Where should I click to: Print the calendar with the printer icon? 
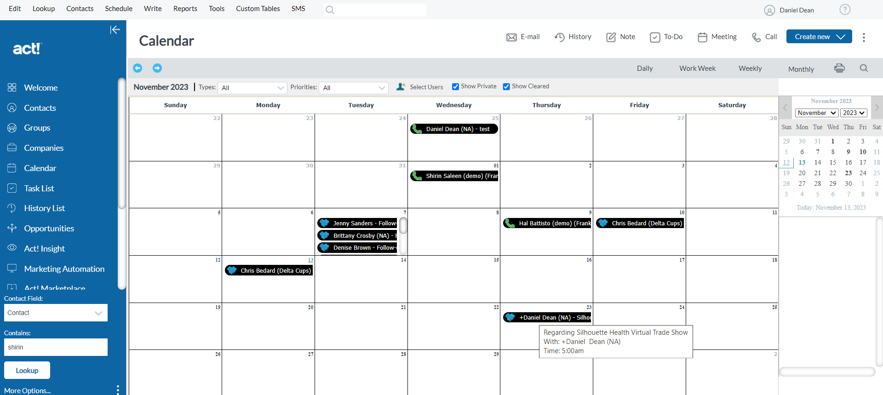tap(839, 68)
